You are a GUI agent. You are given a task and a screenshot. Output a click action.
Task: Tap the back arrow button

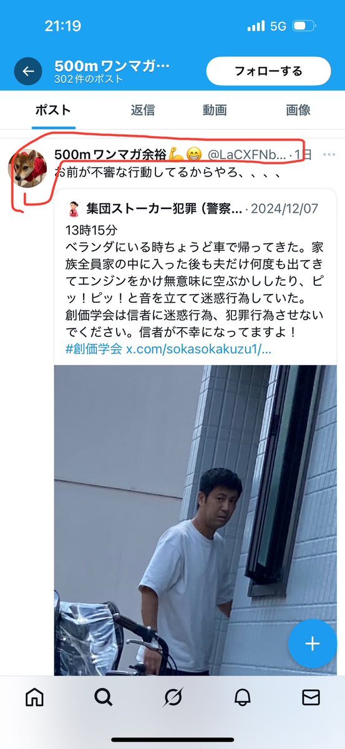click(x=28, y=71)
